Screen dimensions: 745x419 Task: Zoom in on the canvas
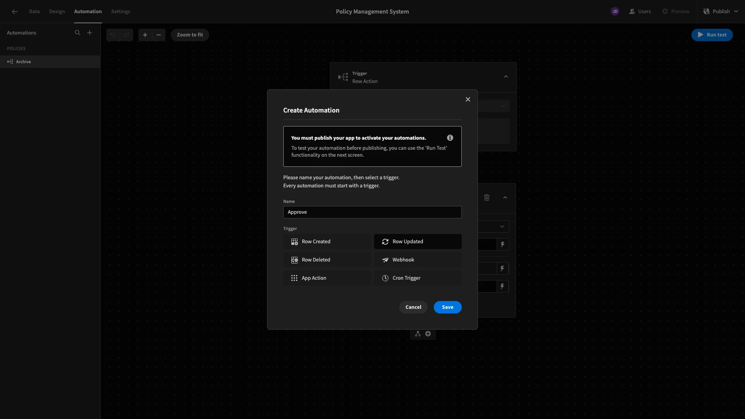tap(145, 35)
